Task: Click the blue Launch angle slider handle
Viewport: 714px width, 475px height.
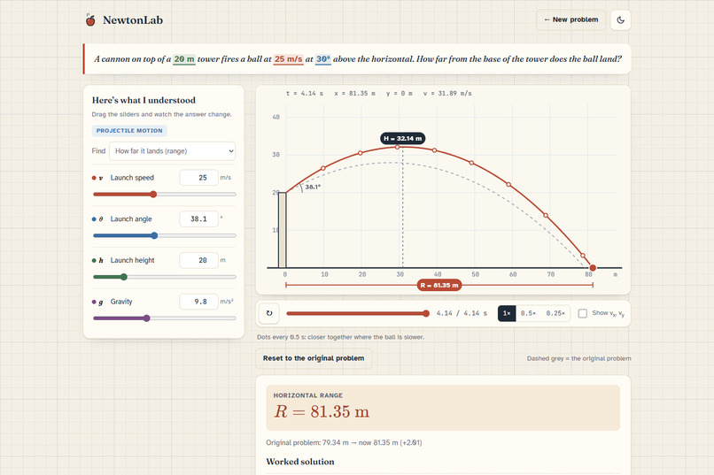Action: click(154, 235)
